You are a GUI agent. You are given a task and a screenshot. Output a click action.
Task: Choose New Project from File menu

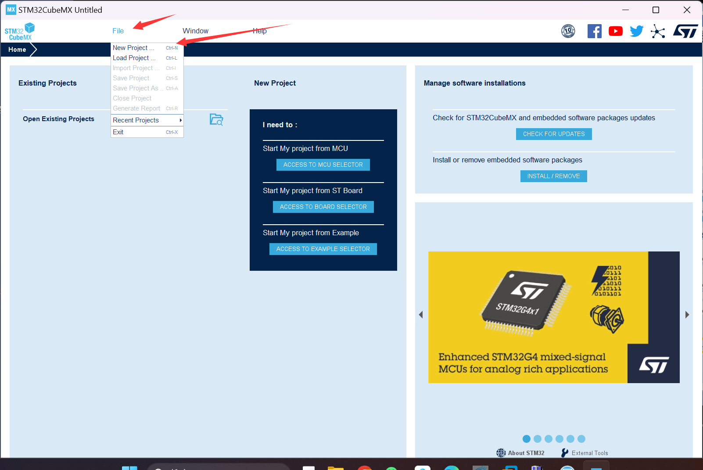click(147, 48)
